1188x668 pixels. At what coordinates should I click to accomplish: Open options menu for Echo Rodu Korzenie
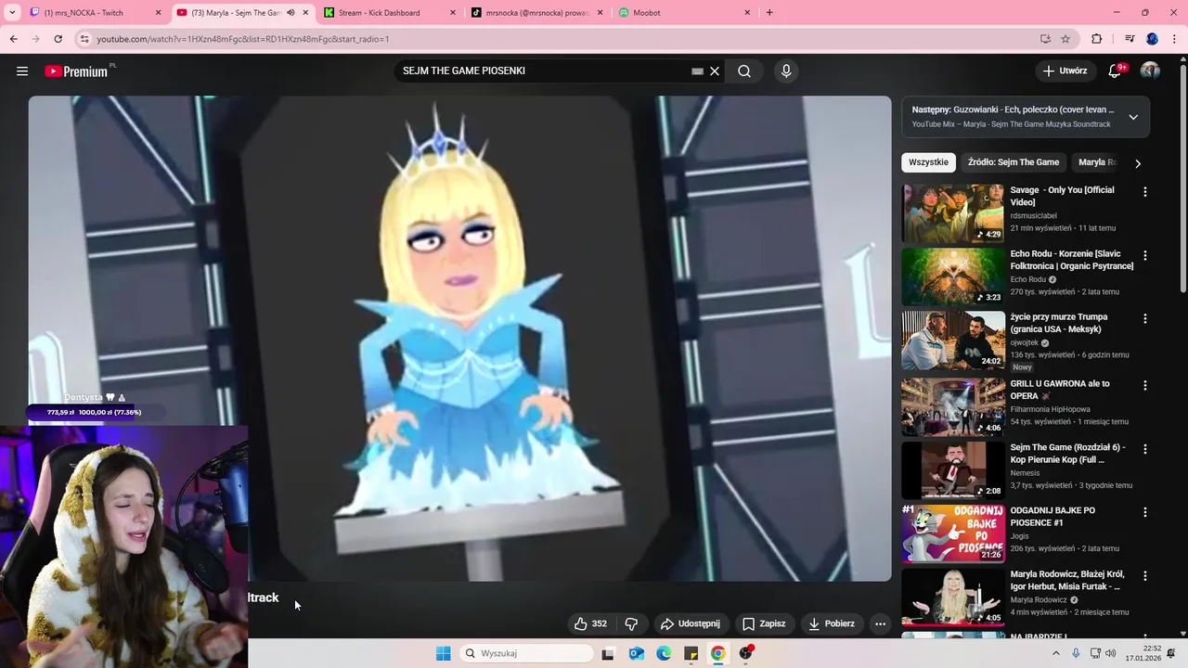point(1145,255)
